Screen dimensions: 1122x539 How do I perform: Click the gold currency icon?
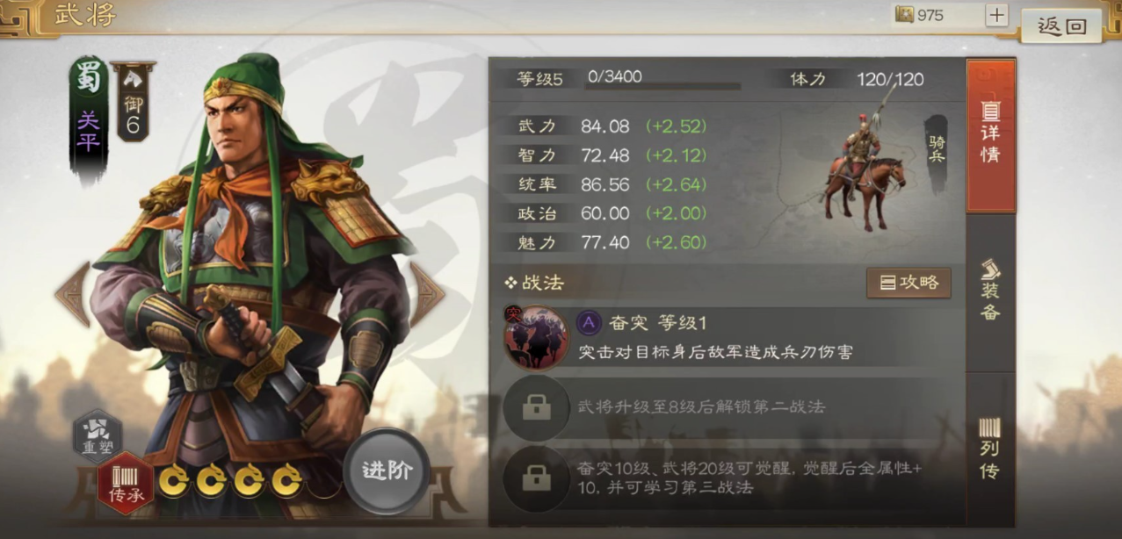coord(904,14)
